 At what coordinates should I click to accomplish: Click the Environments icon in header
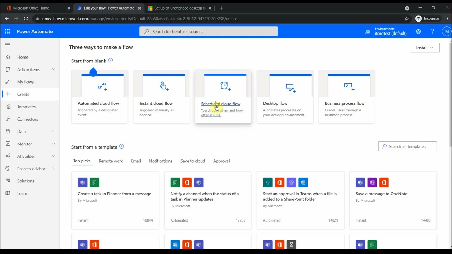pyautogui.click(x=368, y=32)
